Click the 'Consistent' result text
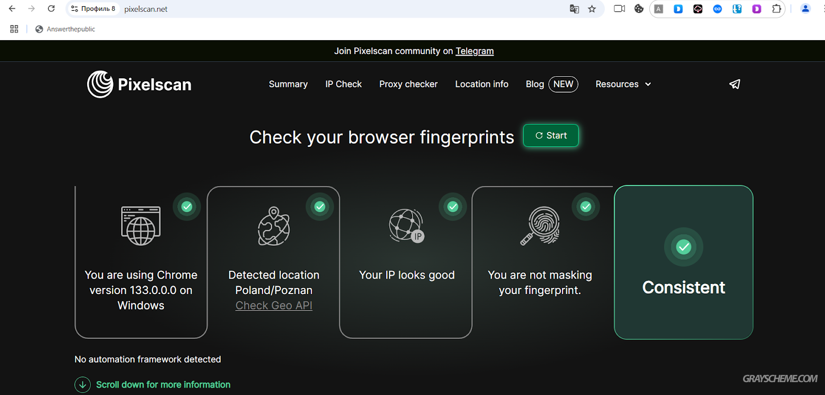 684,287
